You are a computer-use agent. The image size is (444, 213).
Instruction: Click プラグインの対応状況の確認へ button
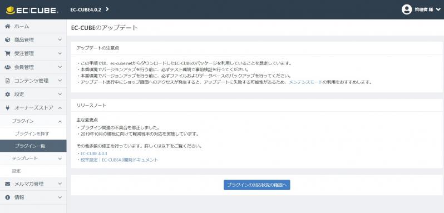[x=257, y=185]
